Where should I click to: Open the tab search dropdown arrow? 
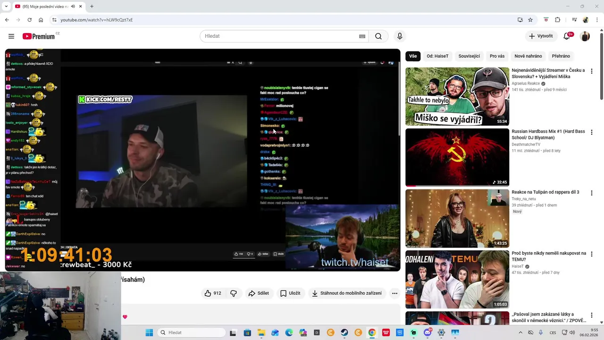coord(6,6)
